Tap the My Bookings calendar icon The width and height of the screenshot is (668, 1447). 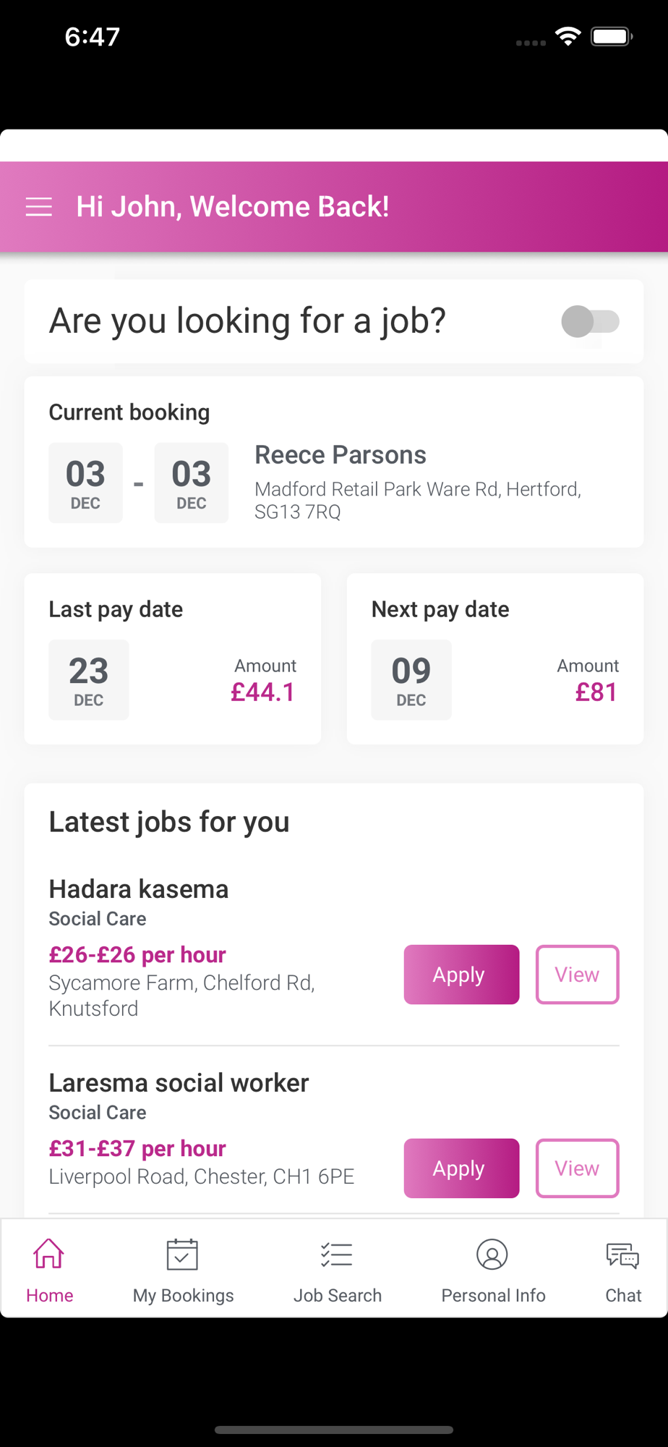point(182,1254)
